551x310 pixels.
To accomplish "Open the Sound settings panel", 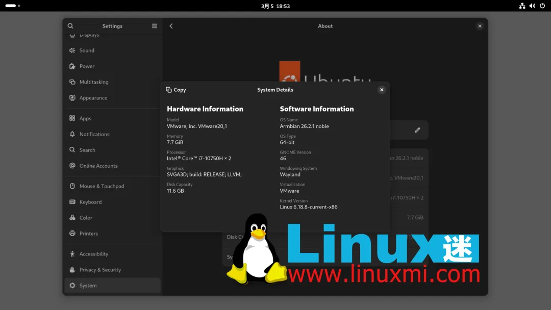I will (112, 50).
